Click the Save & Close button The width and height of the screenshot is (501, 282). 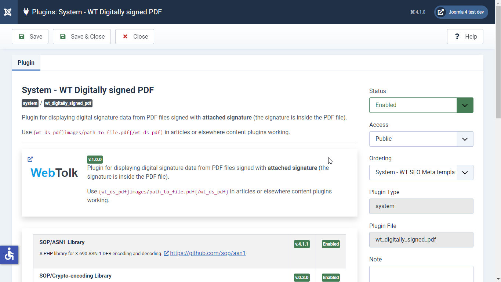point(82,37)
